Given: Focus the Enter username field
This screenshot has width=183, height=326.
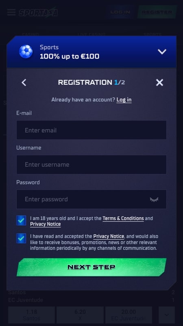Looking at the screenshot, I should tap(91, 165).
